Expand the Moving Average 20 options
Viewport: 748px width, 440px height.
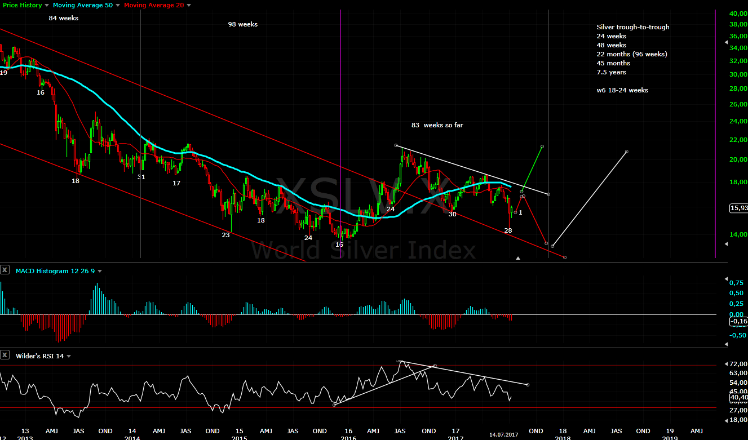tap(188, 5)
